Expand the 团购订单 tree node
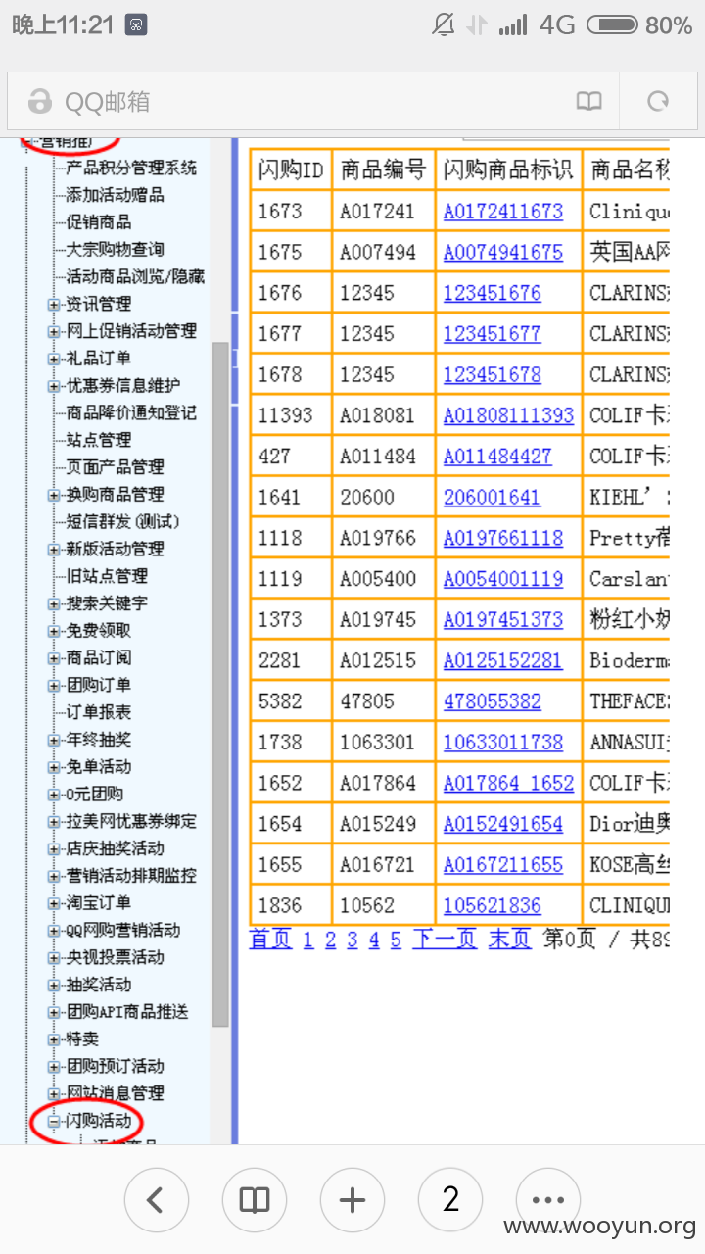The width and height of the screenshot is (705, 1254). pos(54,686)
